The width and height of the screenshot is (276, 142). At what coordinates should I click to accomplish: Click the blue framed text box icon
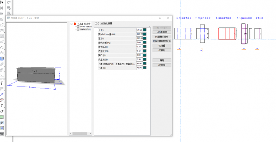point(2,128)
